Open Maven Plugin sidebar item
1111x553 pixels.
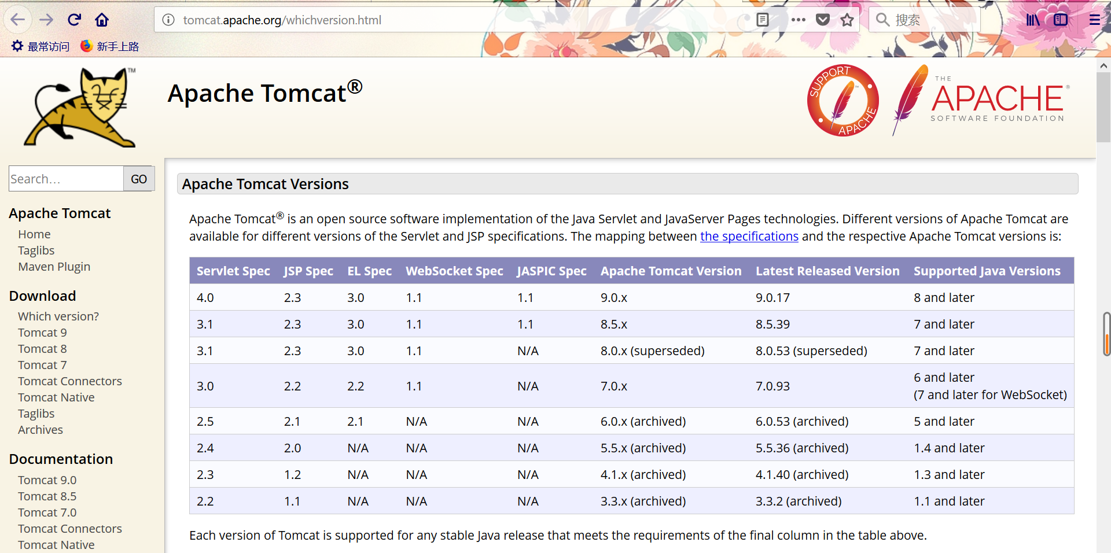54,267
